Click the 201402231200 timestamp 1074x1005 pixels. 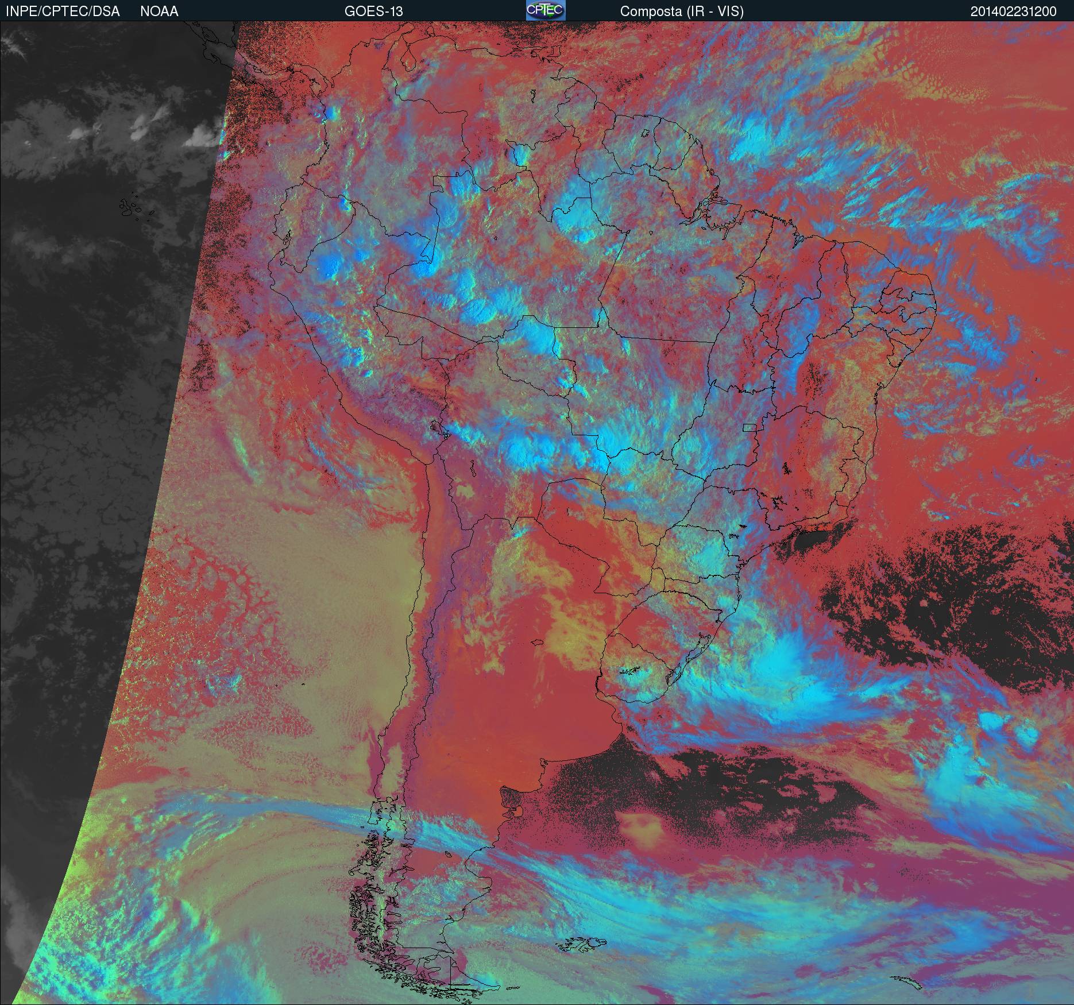(x=1013, y=11)
